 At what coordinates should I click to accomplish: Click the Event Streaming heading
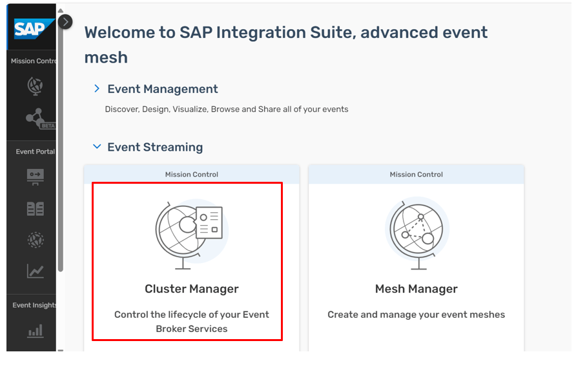click(155, 147)
